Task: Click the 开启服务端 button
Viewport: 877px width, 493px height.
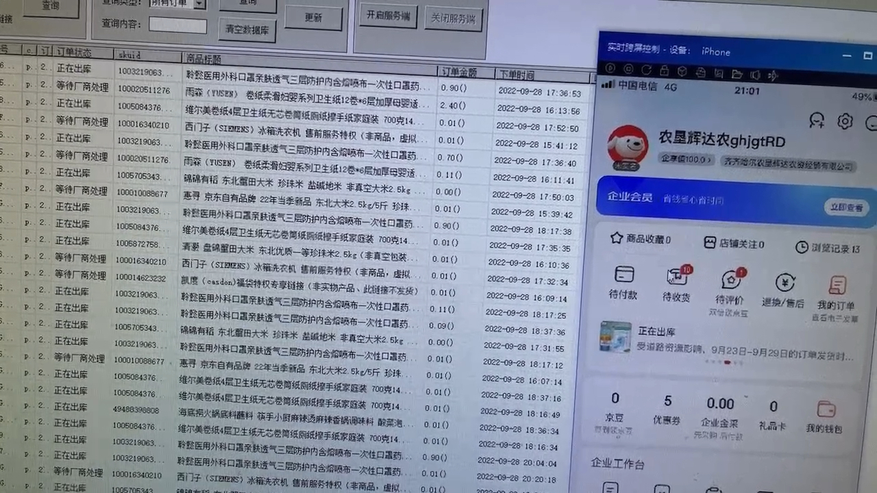Action: point(388,15)
